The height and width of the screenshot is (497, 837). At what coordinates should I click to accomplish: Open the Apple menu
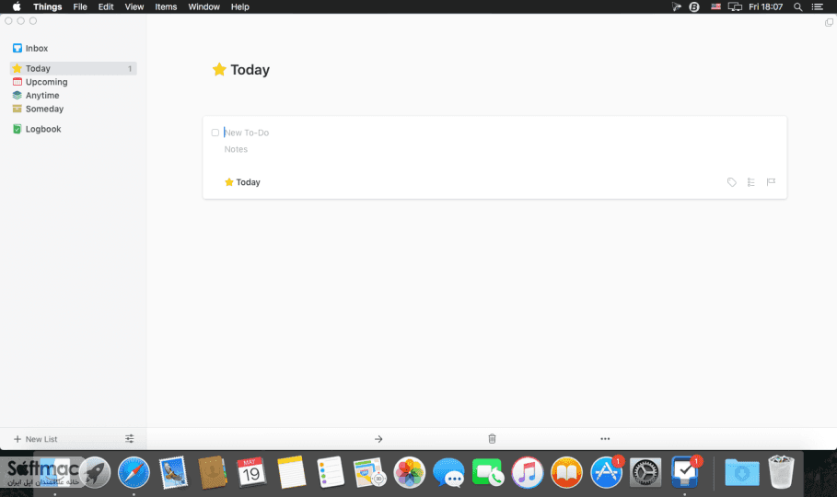(17, 7)
